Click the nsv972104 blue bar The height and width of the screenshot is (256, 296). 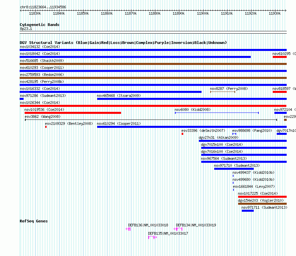click(x=280, y=113)
